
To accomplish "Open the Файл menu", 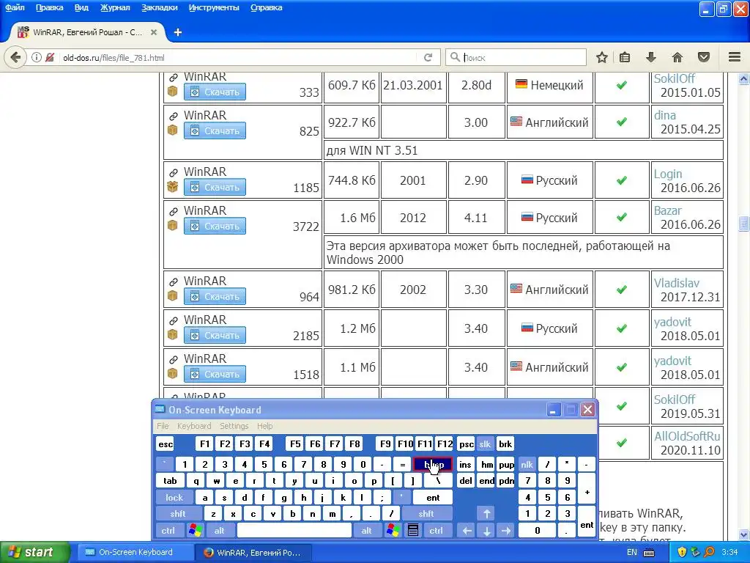I will tap(15, 7).
